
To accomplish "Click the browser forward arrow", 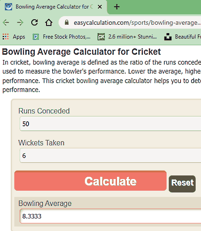I will (x=20, y=23).
